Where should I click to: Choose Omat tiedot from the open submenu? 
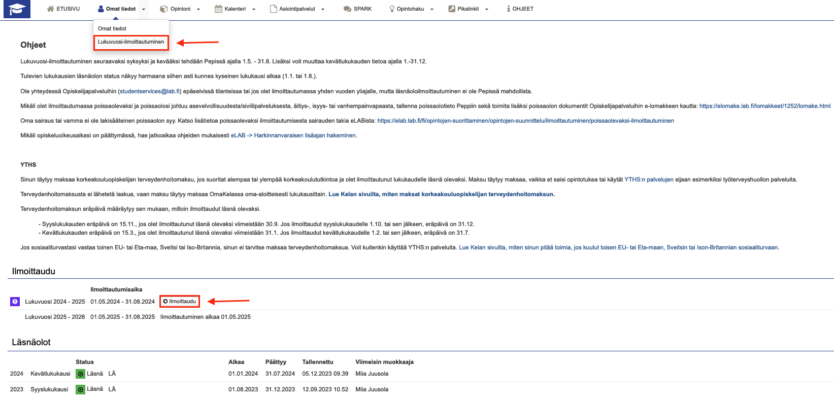112,29
